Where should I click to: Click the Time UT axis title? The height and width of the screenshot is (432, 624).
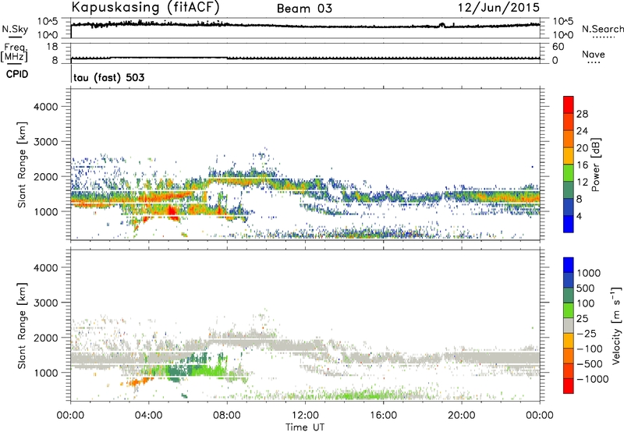(305, 427)
